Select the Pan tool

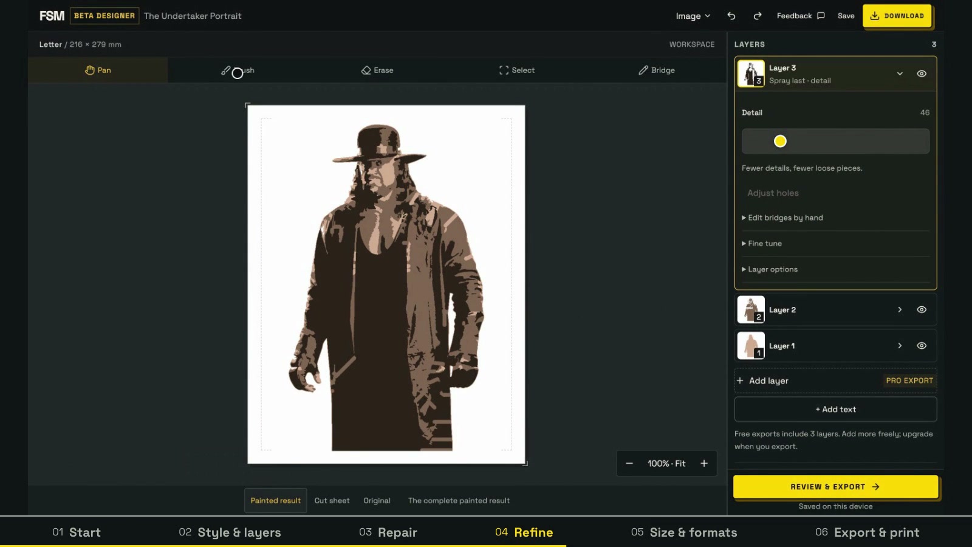[98, 70]
